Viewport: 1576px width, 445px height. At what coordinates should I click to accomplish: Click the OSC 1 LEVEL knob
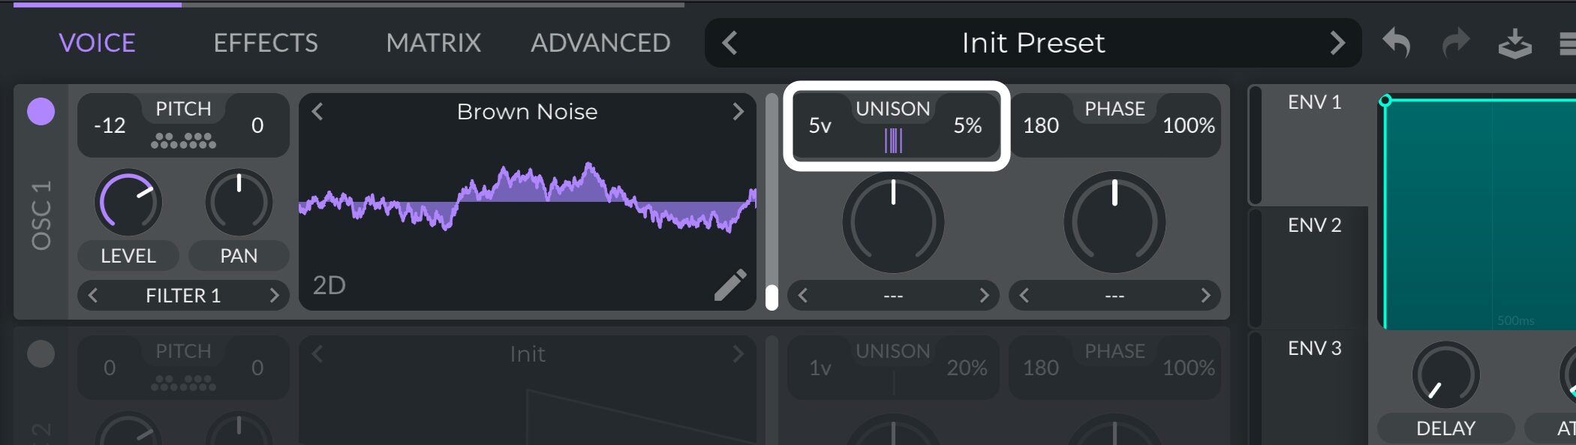click(x=128, y=203)
